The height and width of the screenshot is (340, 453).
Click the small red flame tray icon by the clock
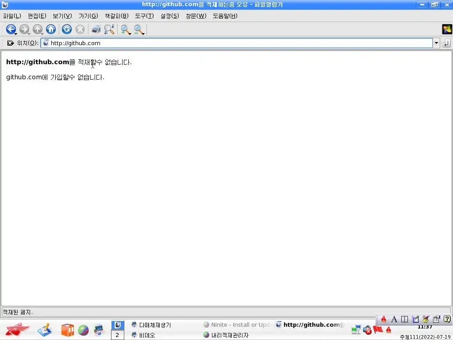tap(388, 329)
